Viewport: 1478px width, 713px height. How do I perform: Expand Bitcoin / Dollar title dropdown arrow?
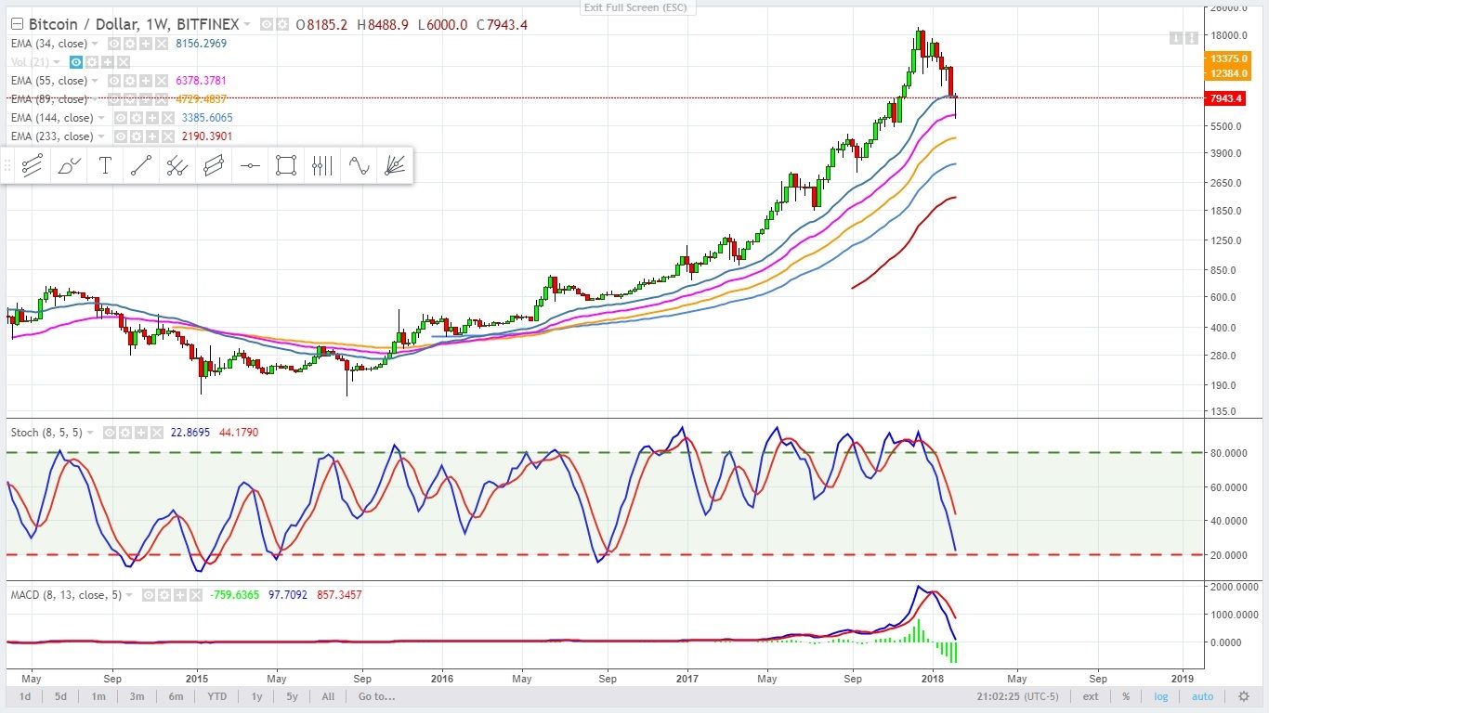tap(247, 24)
